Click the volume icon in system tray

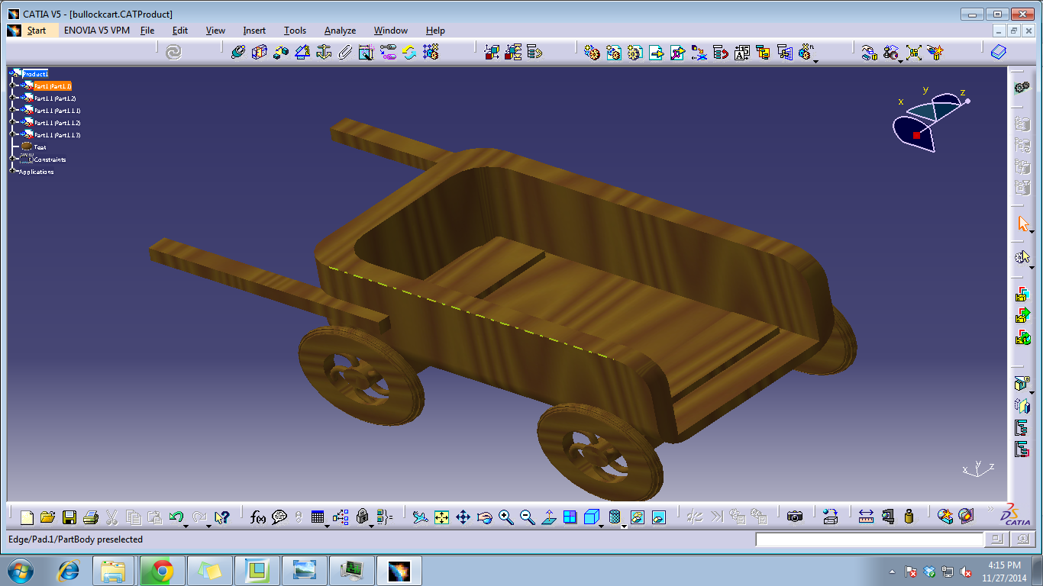tap(966, 572)
